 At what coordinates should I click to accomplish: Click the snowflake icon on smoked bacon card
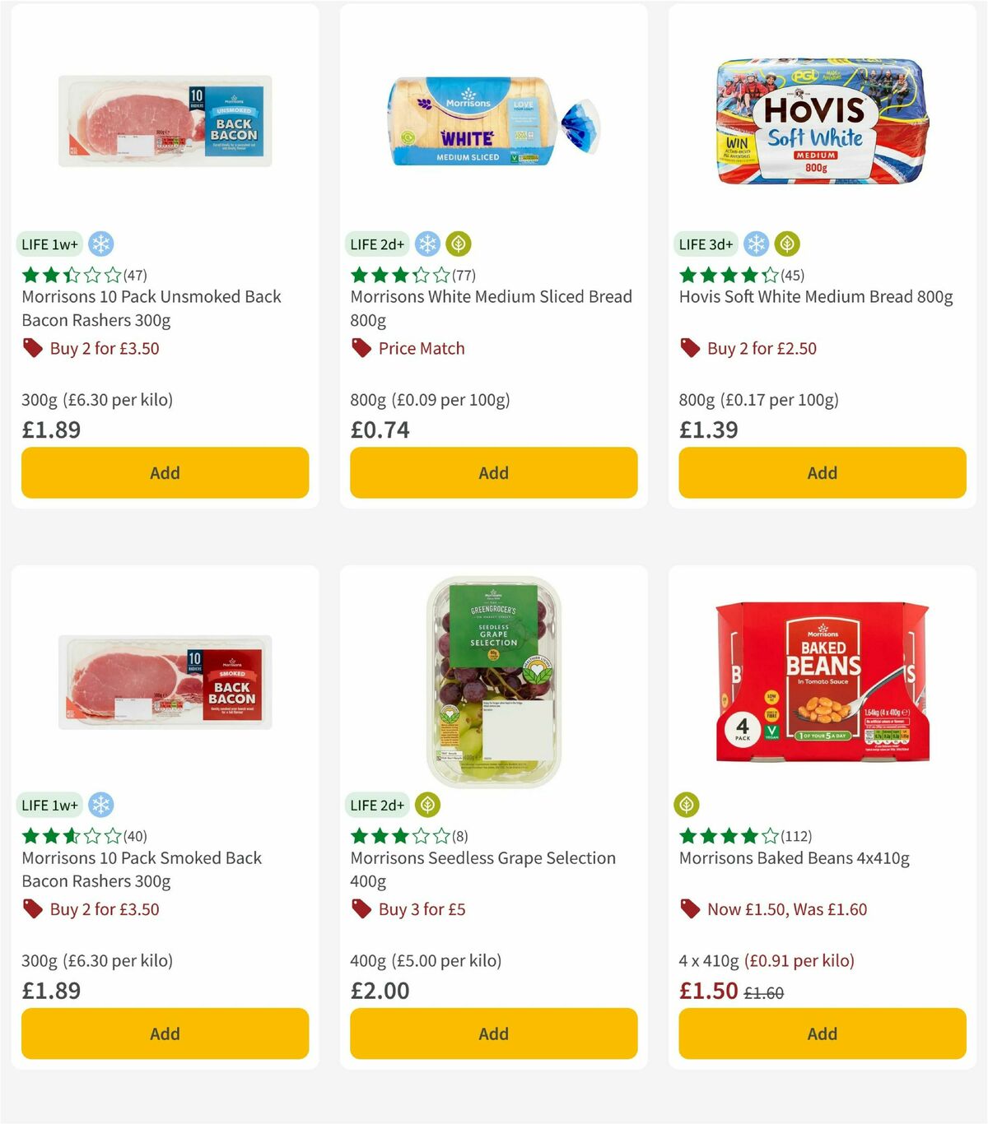[102, 805]
